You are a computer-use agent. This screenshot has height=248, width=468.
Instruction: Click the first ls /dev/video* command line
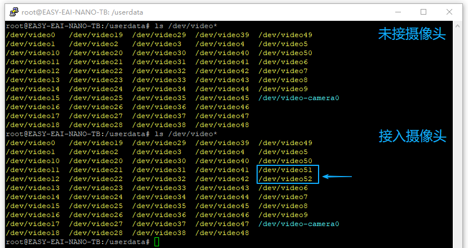pyautogui.click(x=111, y=26)
